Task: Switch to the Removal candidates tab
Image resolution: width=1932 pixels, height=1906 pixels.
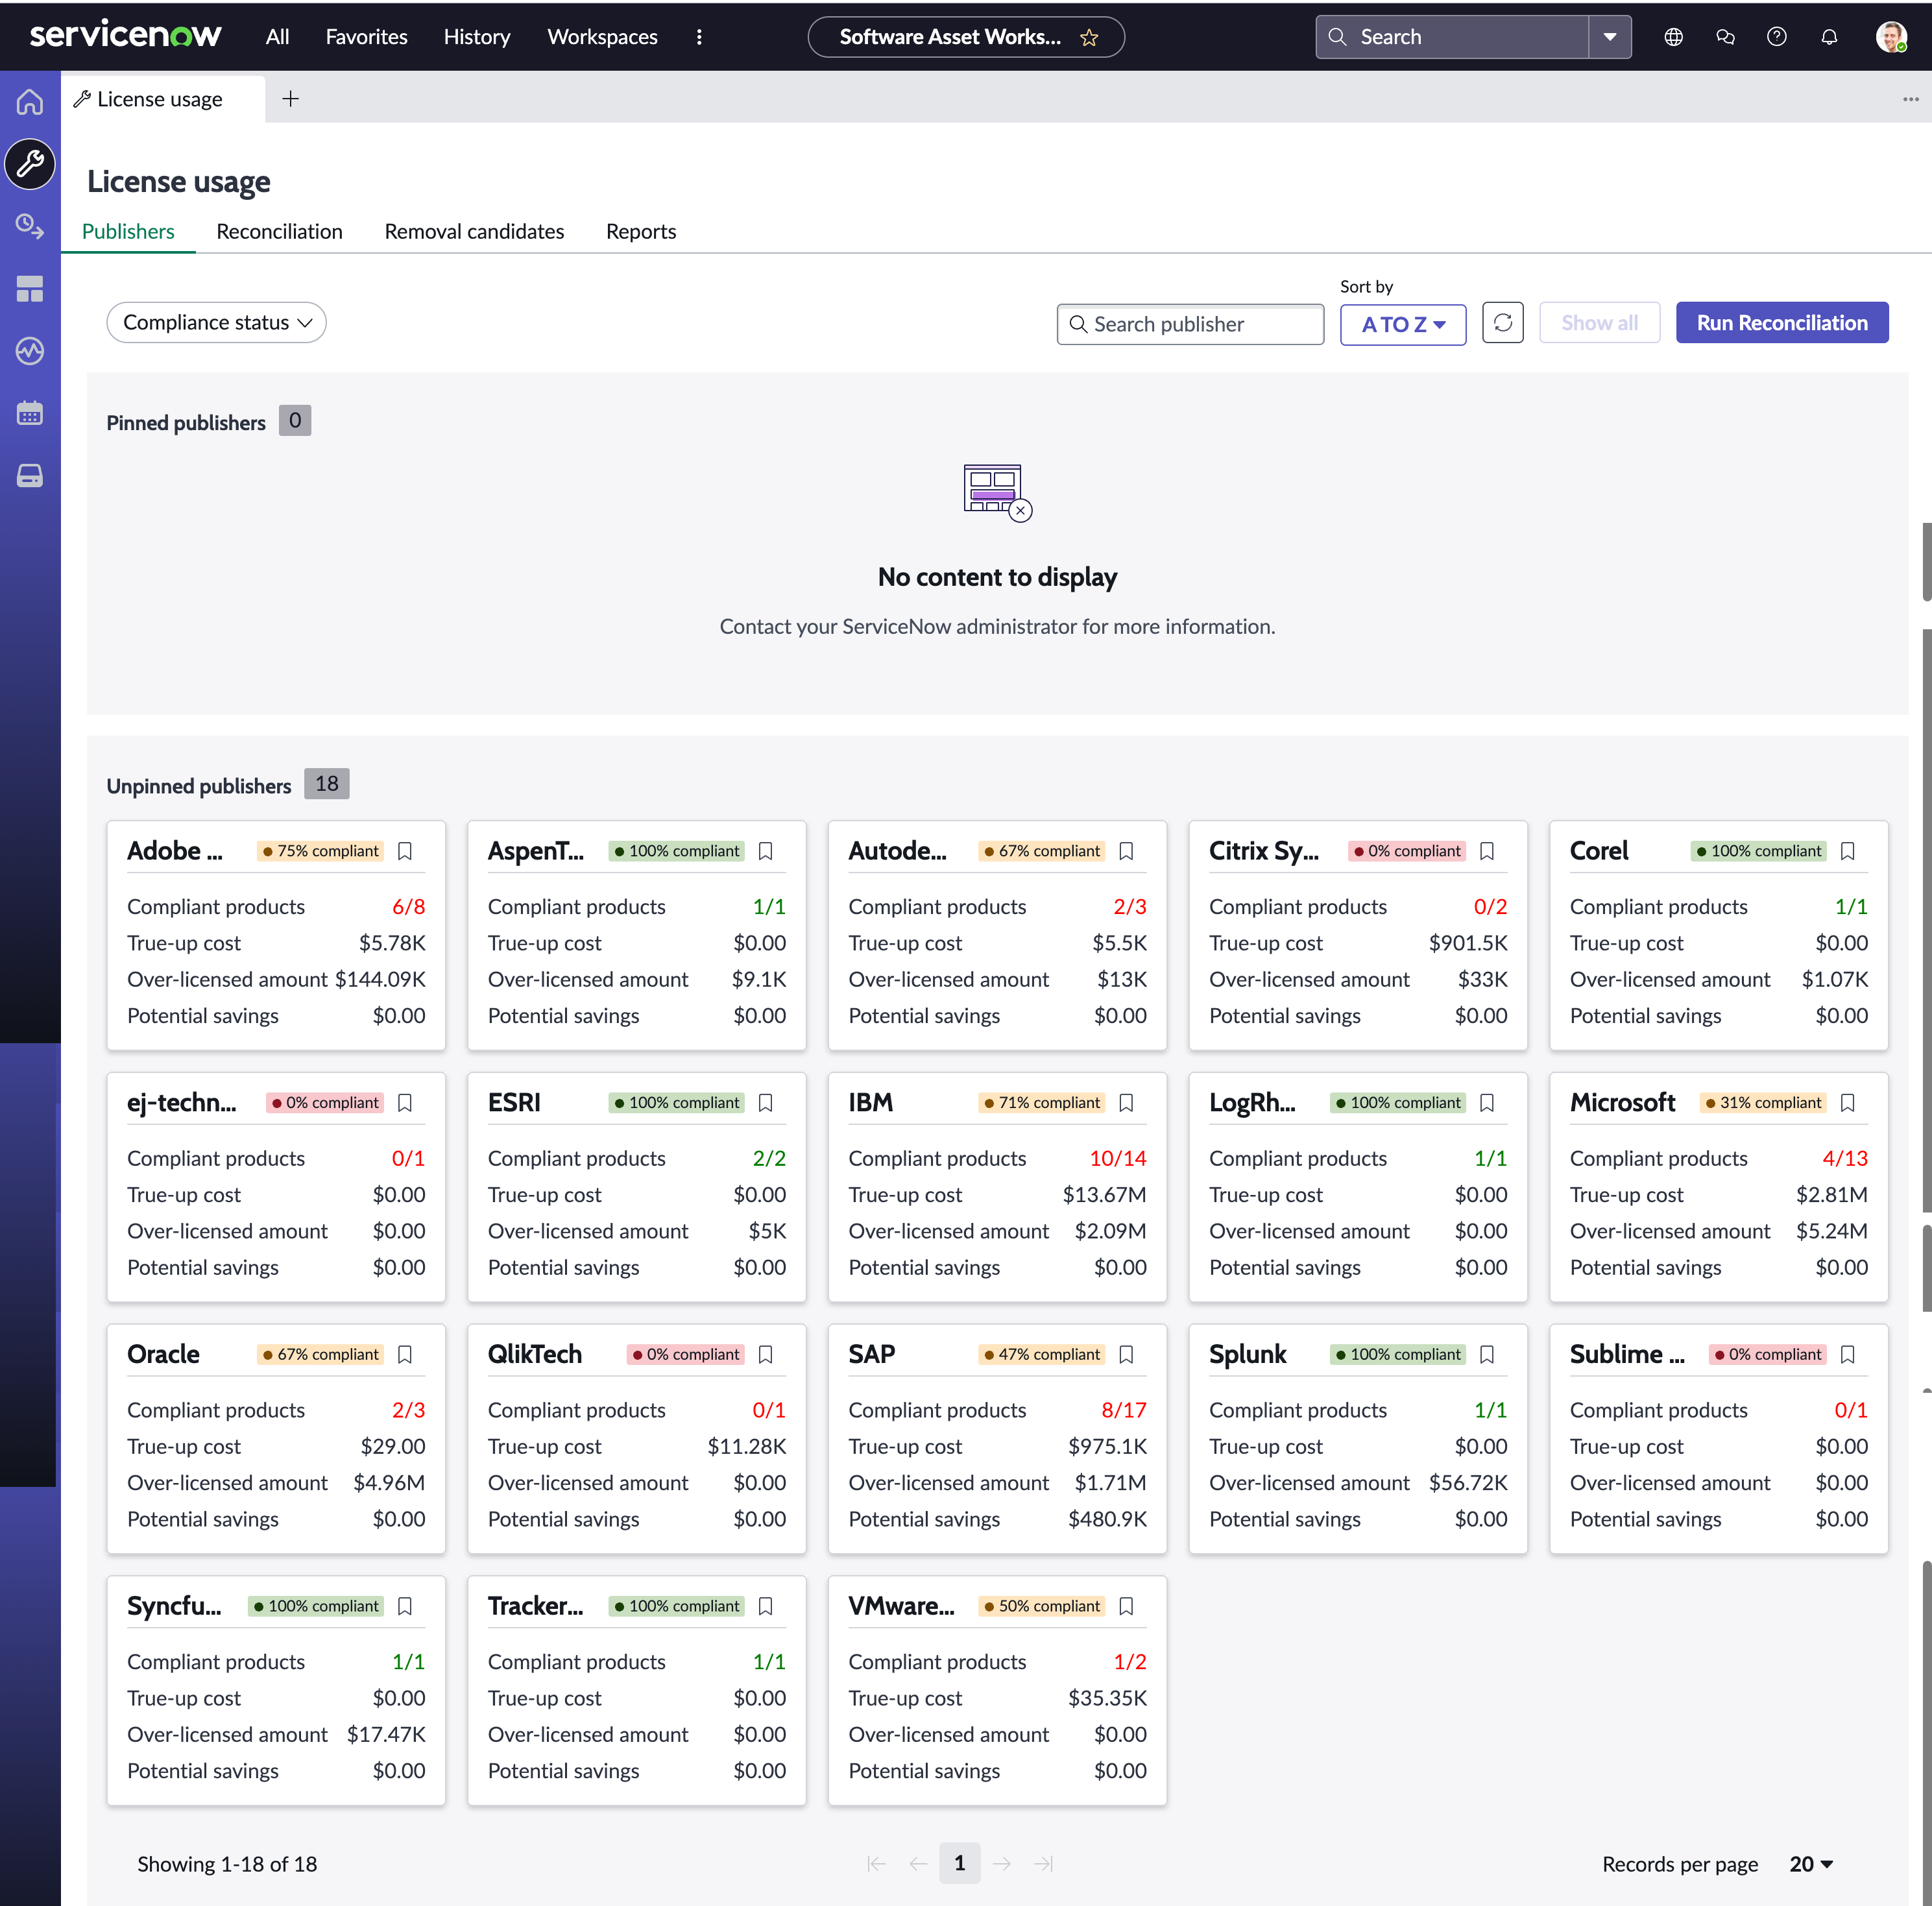Action: 474,231
